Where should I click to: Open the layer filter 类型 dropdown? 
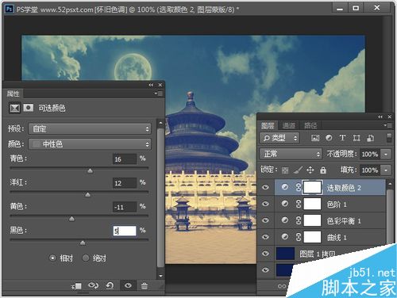[x=279, y=138]
